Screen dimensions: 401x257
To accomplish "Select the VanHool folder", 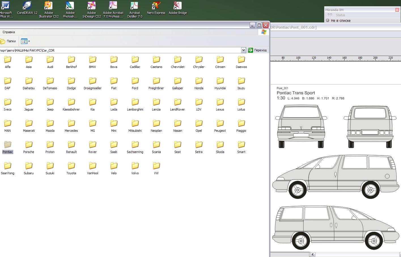I will 92,169.
